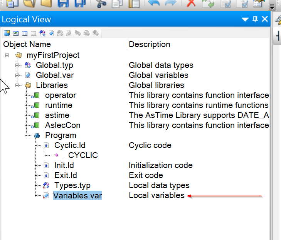This screenshot has width=281, height=240.
Task: Click the red X Delete toolbar icon
Action: pos(191,3)
